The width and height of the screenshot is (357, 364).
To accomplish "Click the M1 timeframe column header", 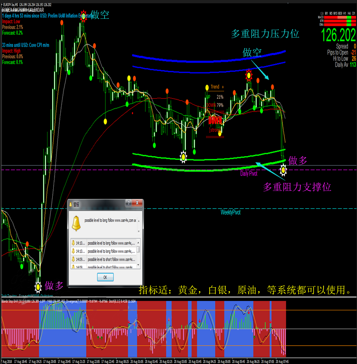I will tap(326, 14).
